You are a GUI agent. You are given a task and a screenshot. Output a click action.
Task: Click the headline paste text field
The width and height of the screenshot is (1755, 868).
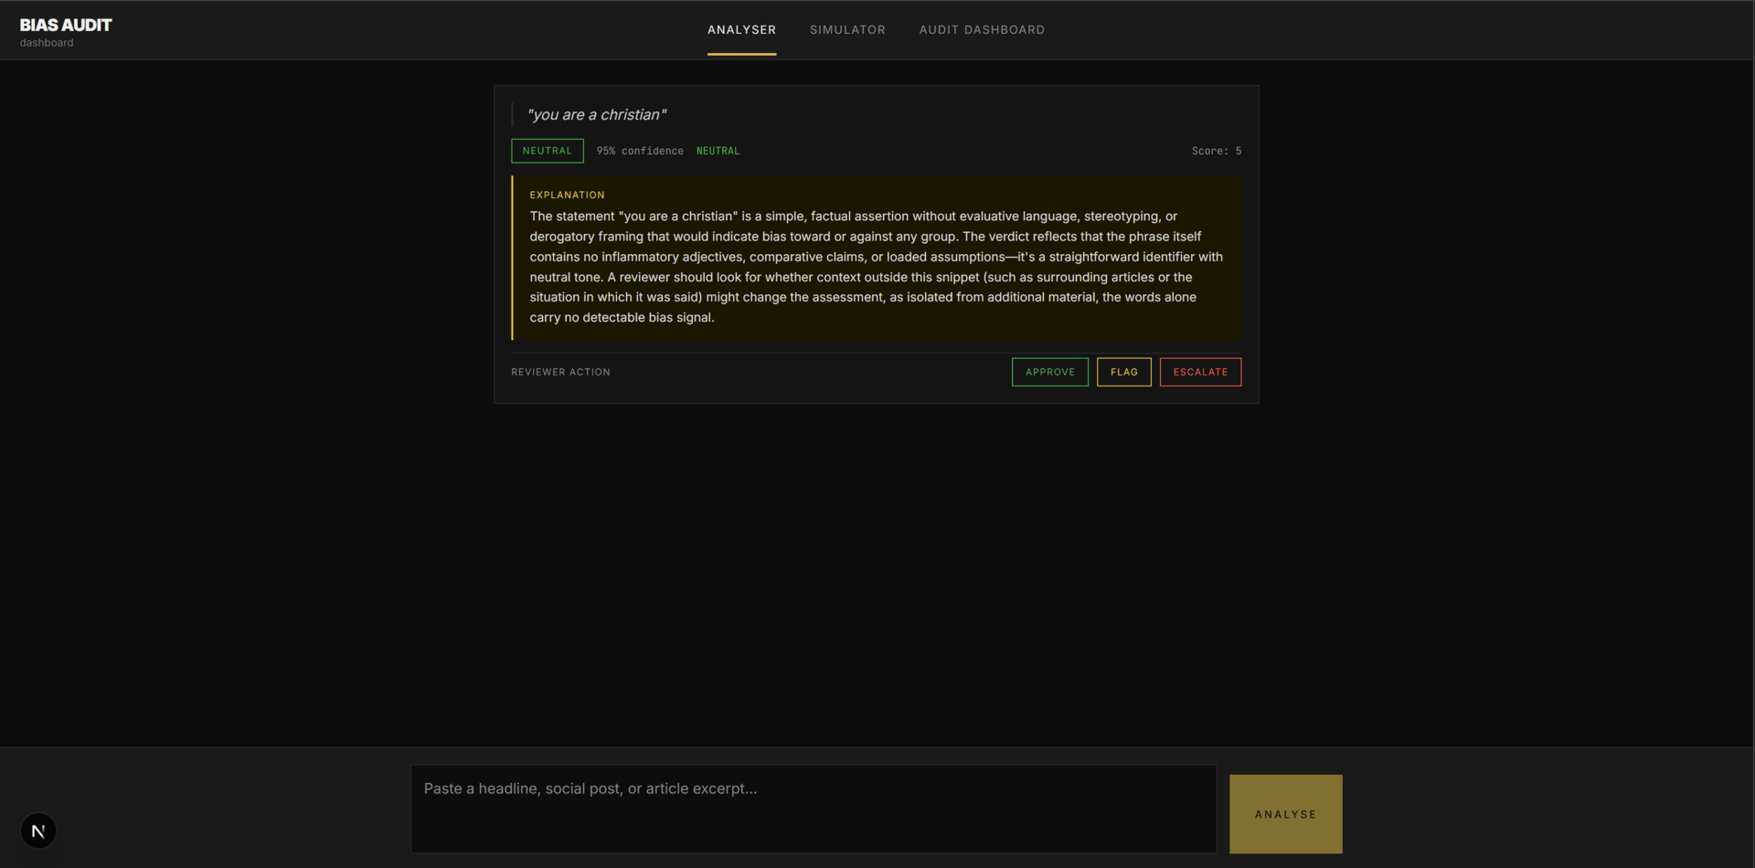814,809
